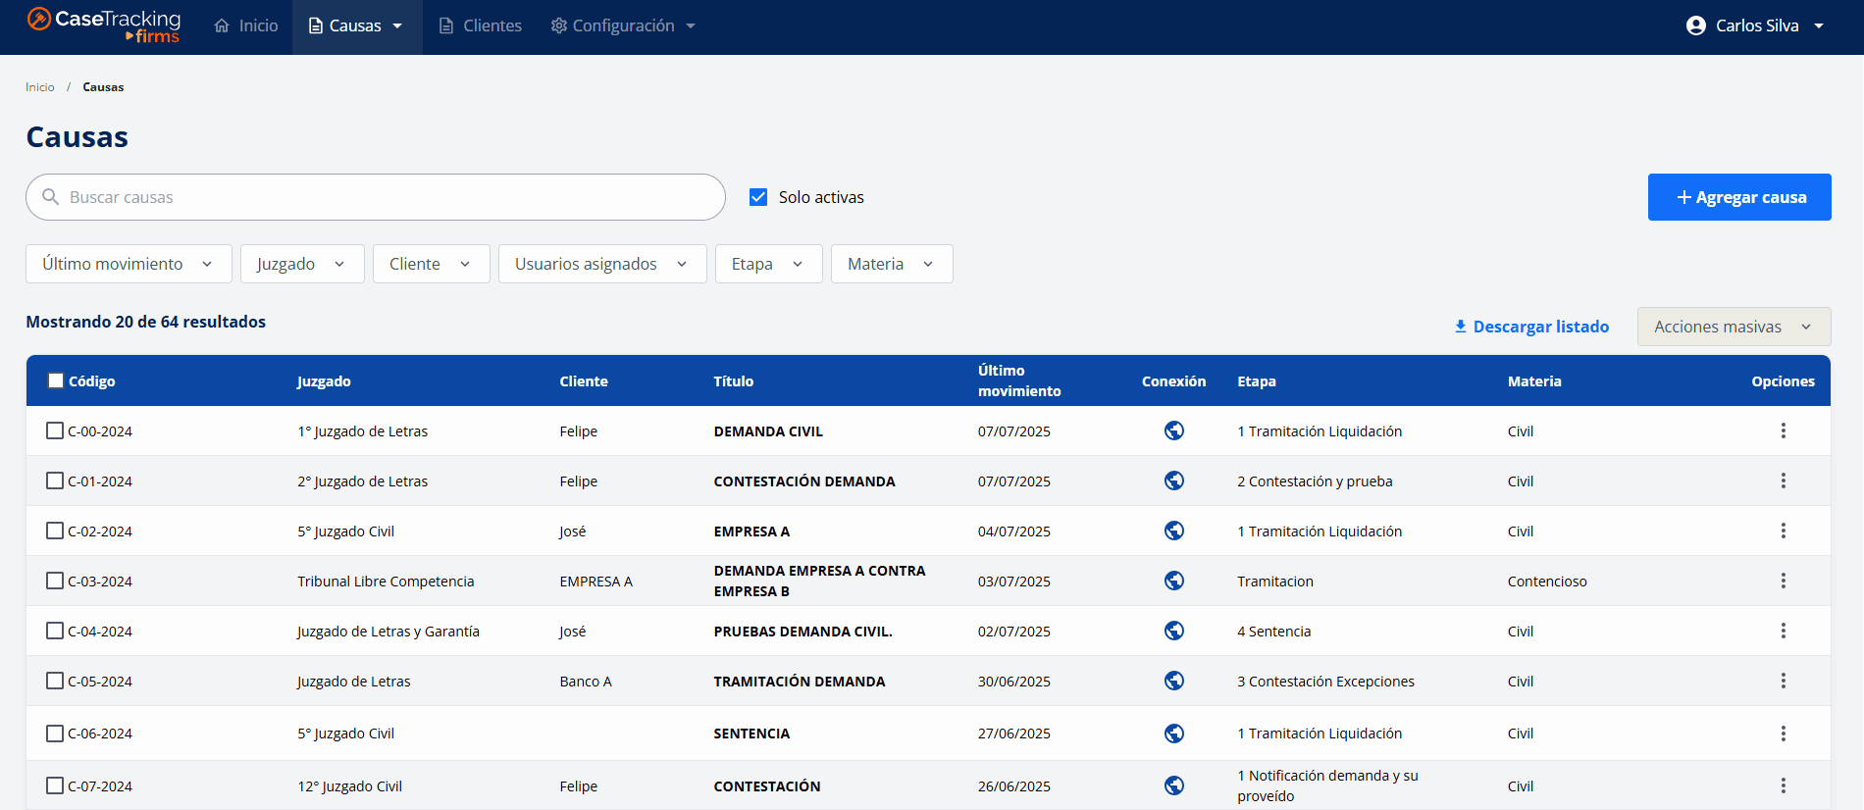Click the magnifier icon in search bar
1864x810 pixels.
(x=51, y=197)
